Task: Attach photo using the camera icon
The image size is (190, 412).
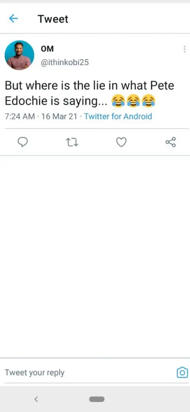Action: pos(182,372)
